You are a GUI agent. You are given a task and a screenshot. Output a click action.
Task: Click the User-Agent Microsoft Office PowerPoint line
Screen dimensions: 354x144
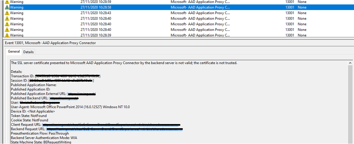[x=70, y=107]
